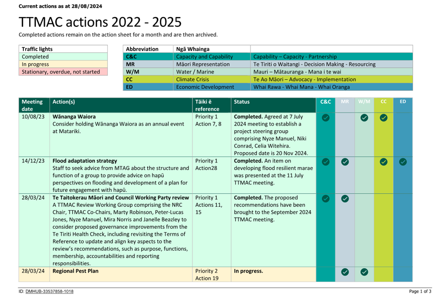The image size is (434, 299).
Task: Open the DMHUB-33537858-1018 document ID link
Action: coord(50,291)
